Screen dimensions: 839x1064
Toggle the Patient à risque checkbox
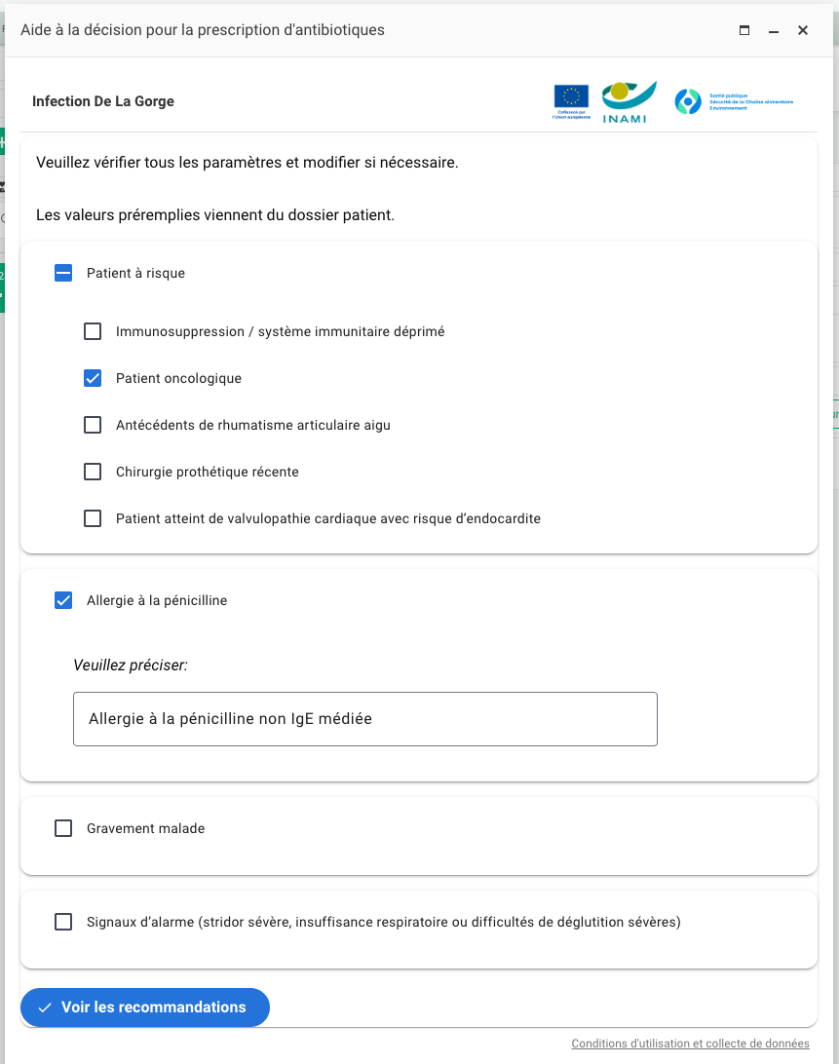pyautogui.click(x=63, y=273)
